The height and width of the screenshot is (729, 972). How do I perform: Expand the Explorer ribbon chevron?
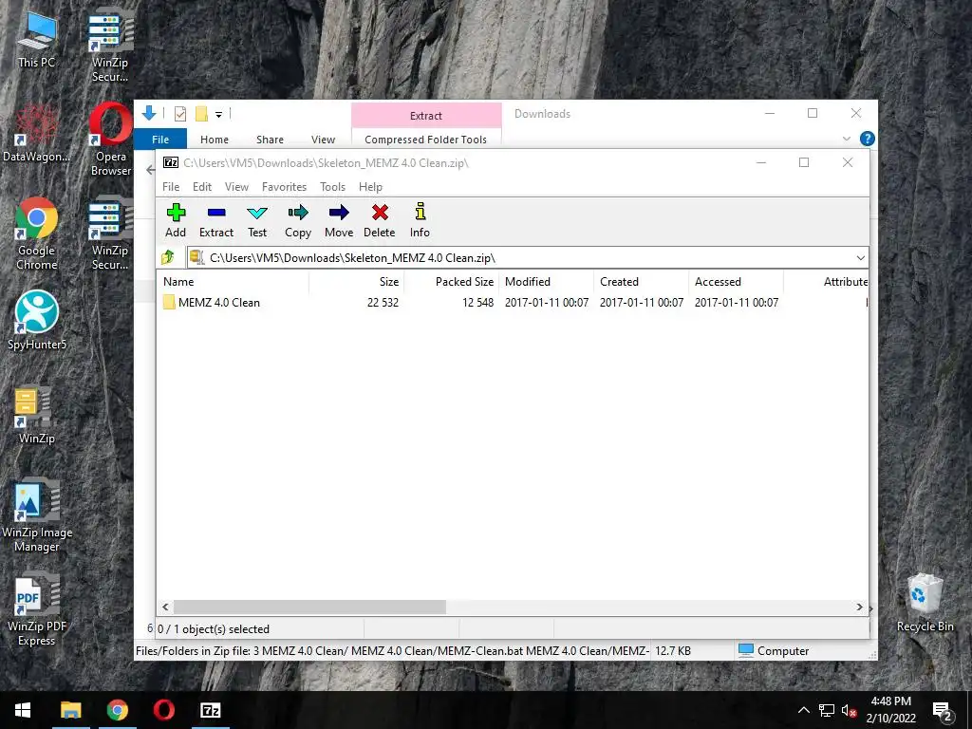(x=847, y=139)
